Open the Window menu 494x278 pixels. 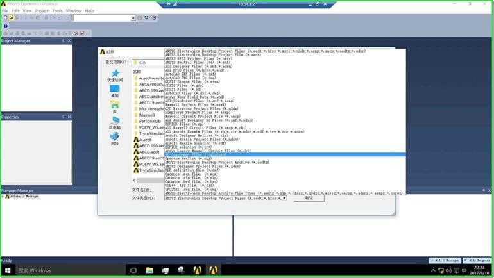click(74, 11)
